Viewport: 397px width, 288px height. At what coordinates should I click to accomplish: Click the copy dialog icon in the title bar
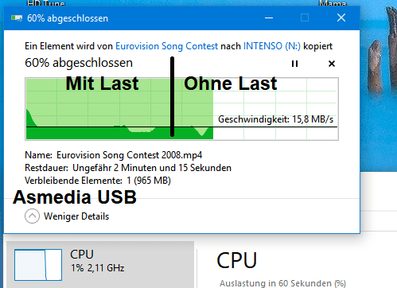(17, 18)
